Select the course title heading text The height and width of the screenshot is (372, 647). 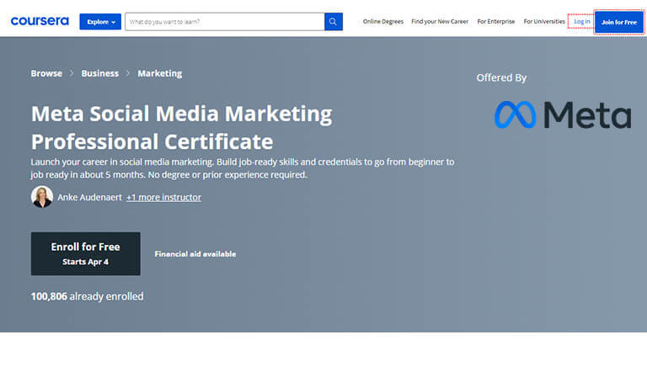[182, 127]
